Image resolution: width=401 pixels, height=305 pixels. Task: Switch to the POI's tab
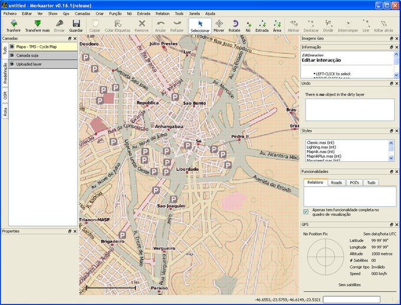[354, 183]
